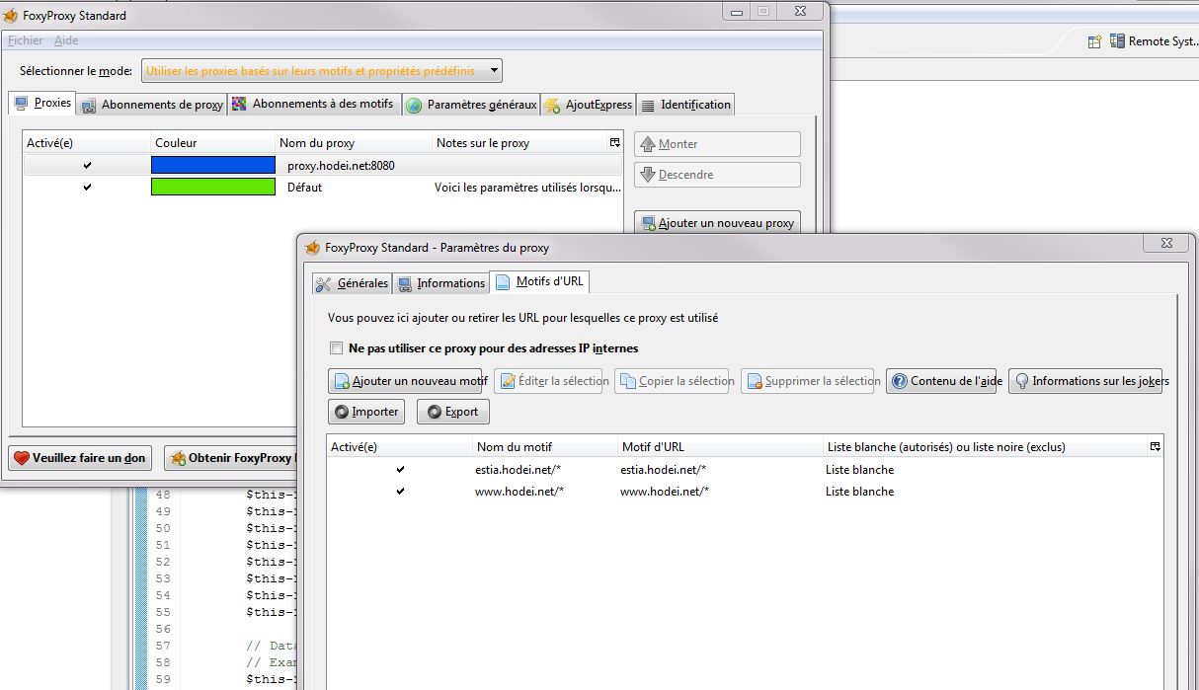Enable Ne pas utiliser ce proxy pour adresses internes
The width and height of the screenshot is (1199, 690).
tap(337, 348)
